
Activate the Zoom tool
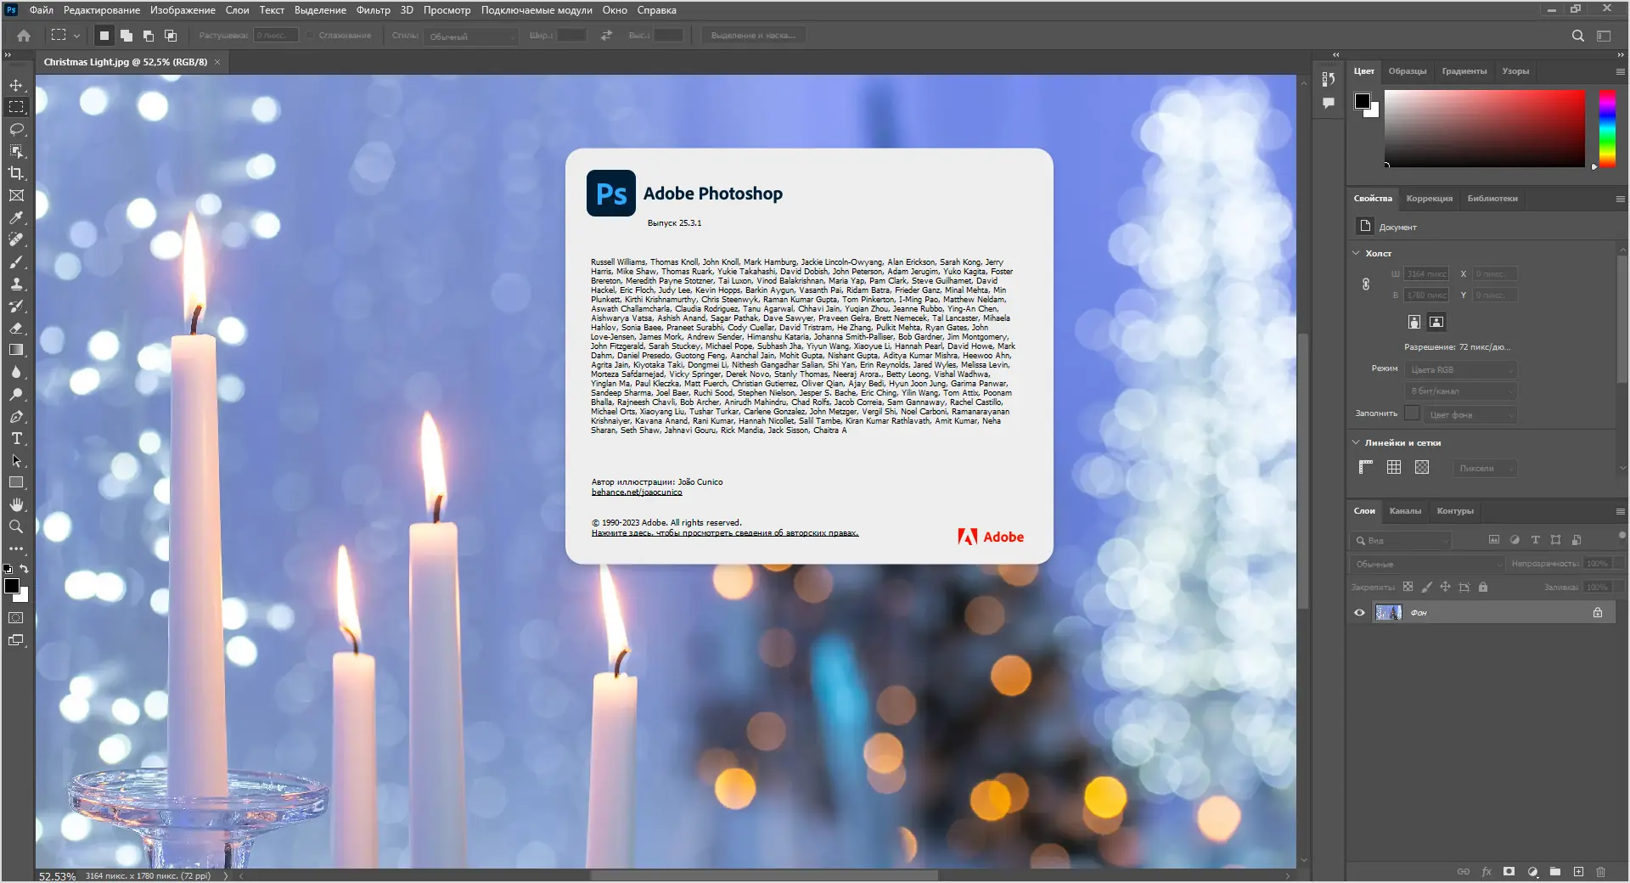pyautogui.click(x=15, y=526)
